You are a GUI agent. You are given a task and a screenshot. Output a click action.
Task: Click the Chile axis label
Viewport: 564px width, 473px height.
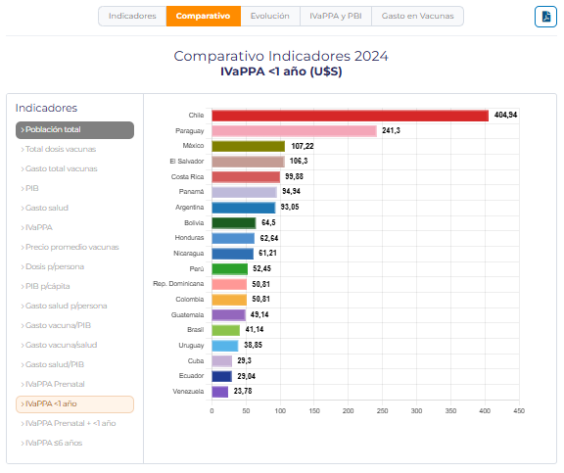point(196,116)
